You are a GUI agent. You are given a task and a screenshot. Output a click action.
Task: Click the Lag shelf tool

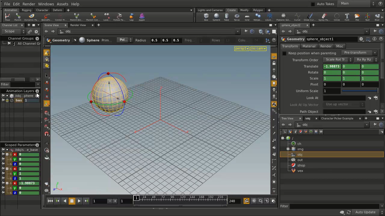pyautogui.click(x=131, y=17)
